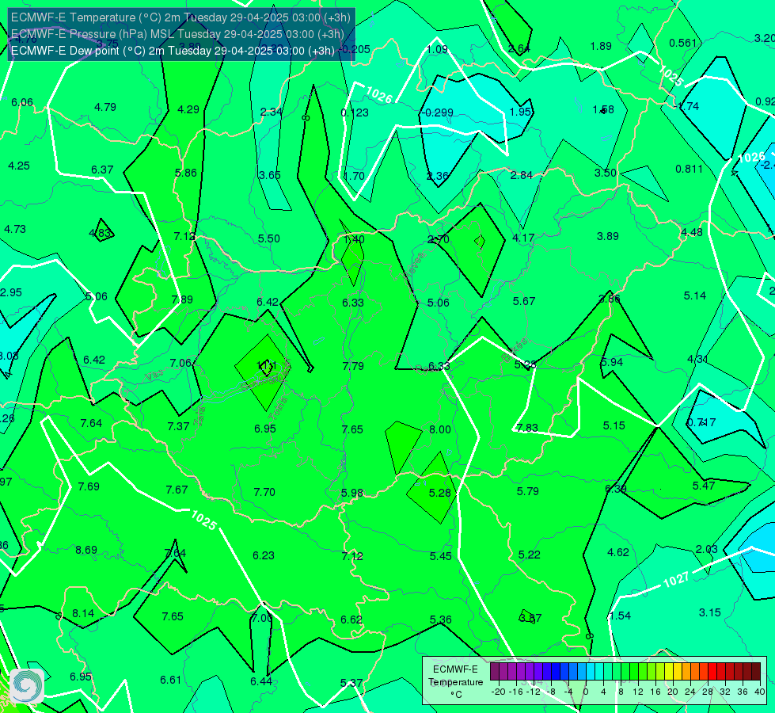This screenshot has height=713, width=775.
Task: Click the temperature value 8.69
Action: 86,550
